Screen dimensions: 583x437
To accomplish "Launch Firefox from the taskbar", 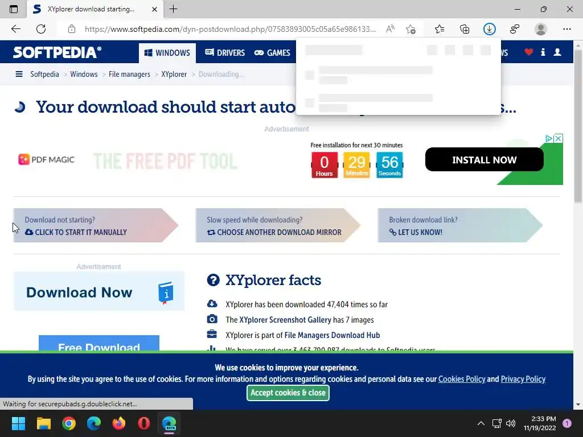I will tap(119, 423).
